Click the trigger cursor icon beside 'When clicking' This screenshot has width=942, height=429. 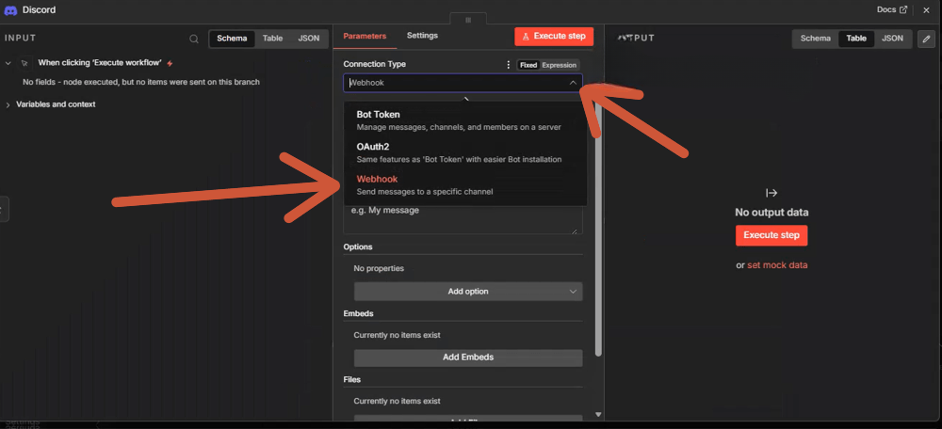coord(24,63)
